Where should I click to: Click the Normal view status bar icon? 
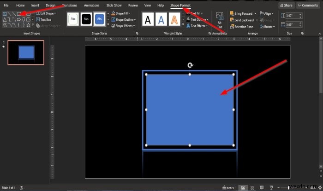243,187
